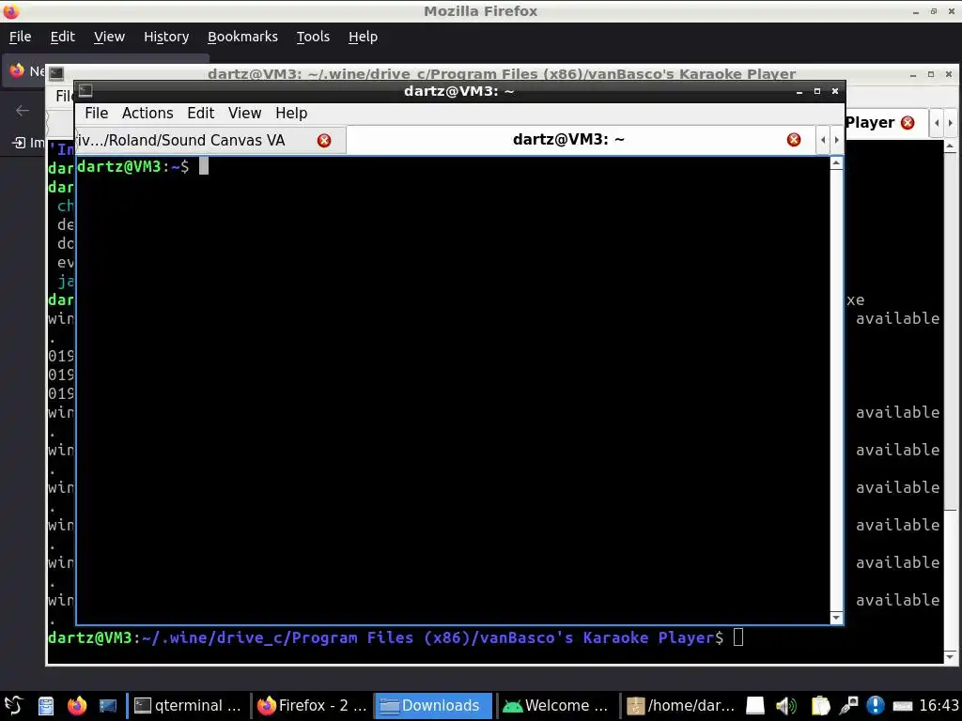Open Firefox View menu
This screenshot has height=721, width=962.
point(109,37)
